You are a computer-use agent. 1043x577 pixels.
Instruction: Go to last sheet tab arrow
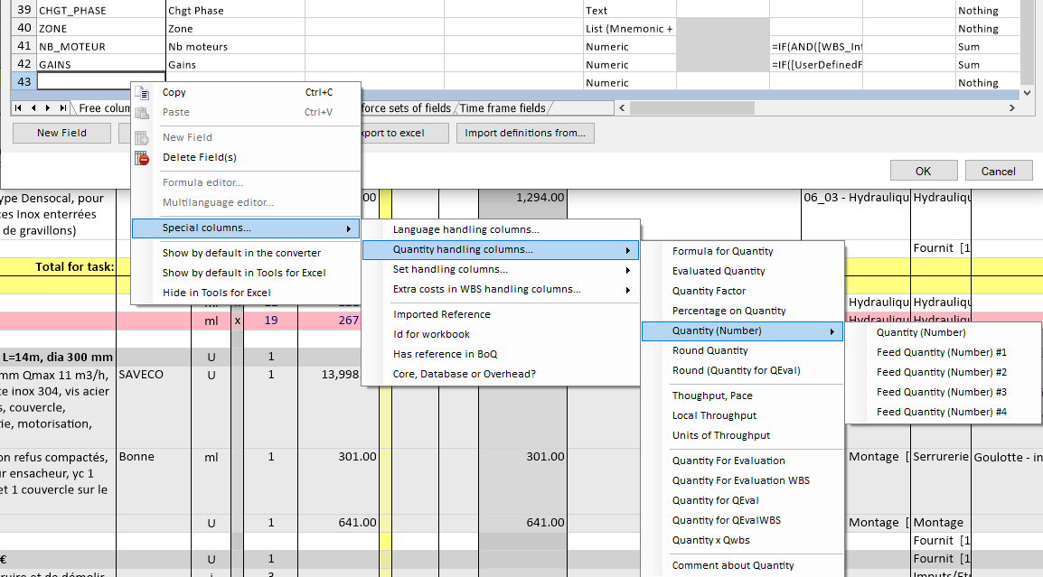click(x=62, y=108)
